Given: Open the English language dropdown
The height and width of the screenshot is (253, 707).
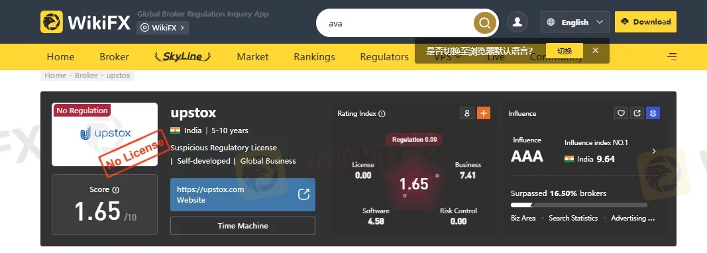Looking at the screenshot, I should click(575, 22).
